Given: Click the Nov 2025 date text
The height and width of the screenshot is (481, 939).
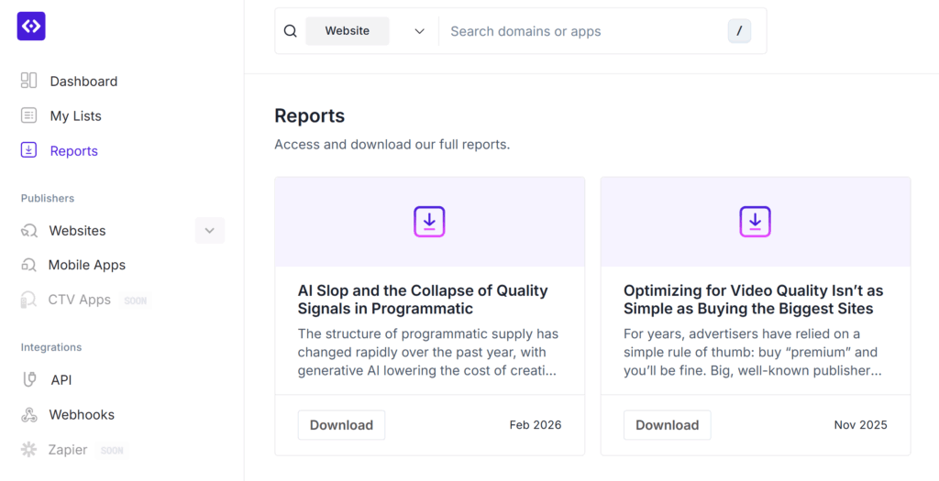Looking at the screenshot, I should coord(860,425).
